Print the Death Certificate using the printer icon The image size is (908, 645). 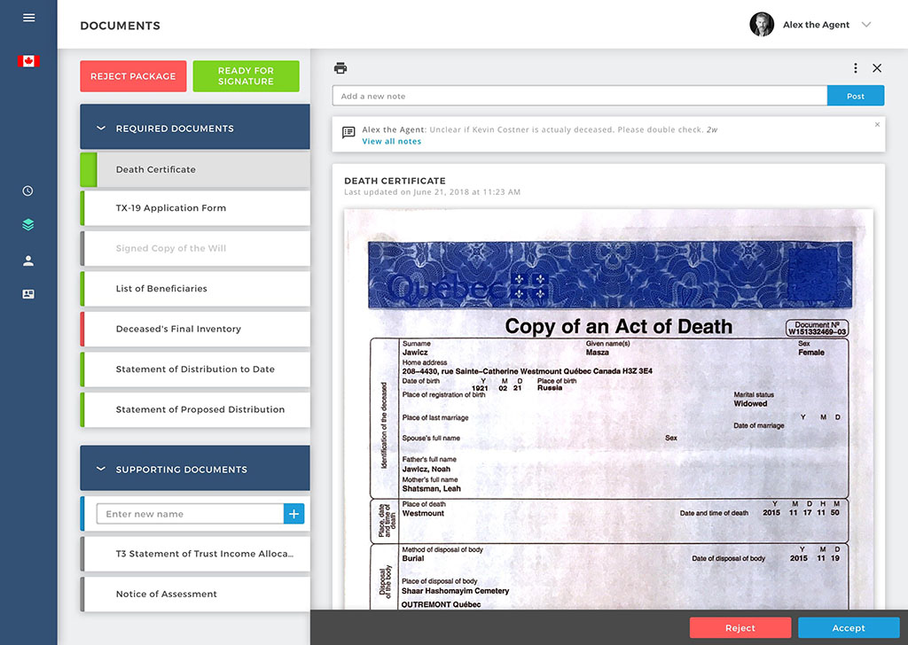[340, 67]
